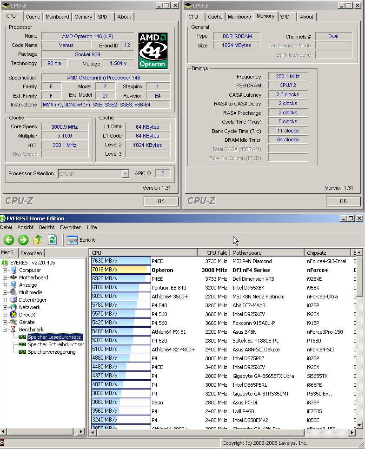365x449 pixels.
Task: Click right arrow of tree pane horizontal scrollbar
Action: 81,431
